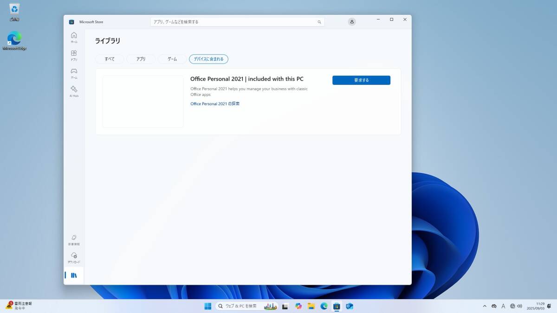Image resolution: width=557 pixels, height=313 pixels.
Task: Show all library items with すべて
Action: pos(110,59)
